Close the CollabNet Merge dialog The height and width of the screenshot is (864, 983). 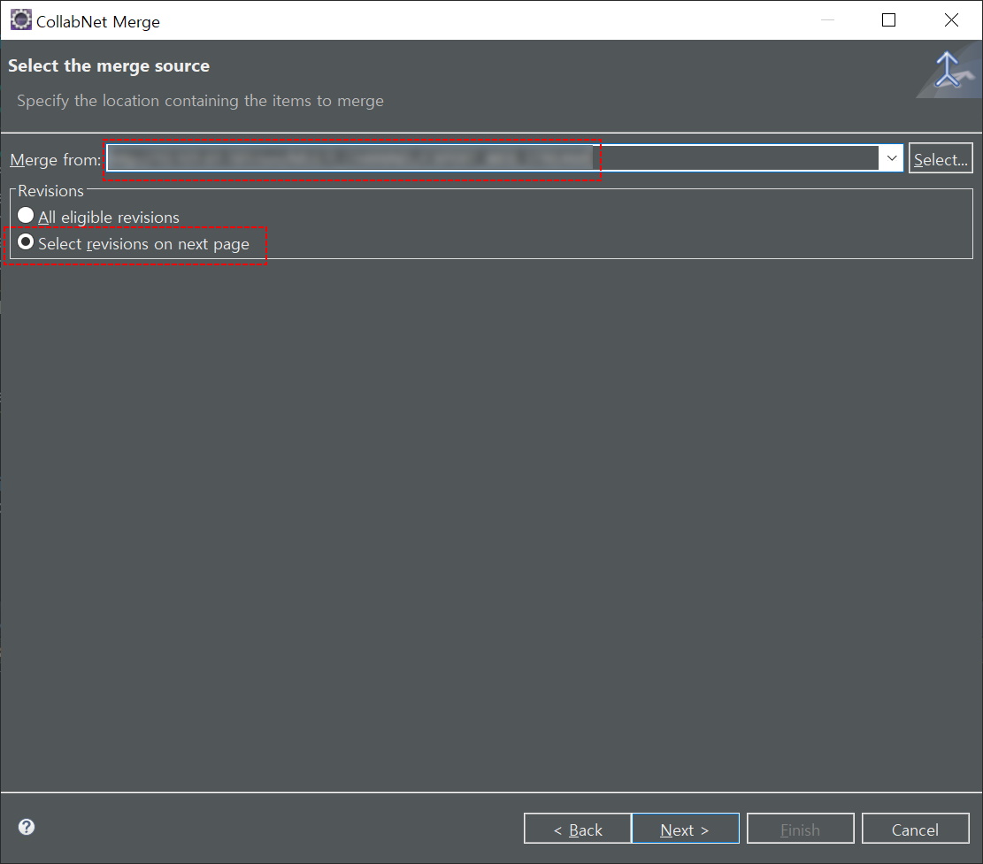click(951, 20)
